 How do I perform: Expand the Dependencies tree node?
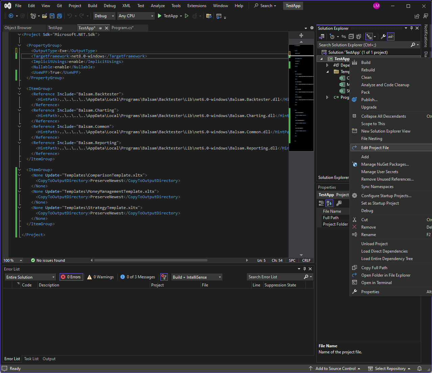[x=327, y=65]
